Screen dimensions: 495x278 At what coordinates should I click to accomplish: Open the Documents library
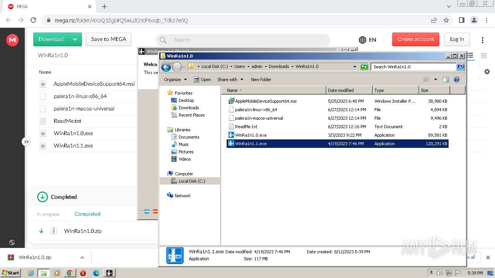[x=189, y=137]
